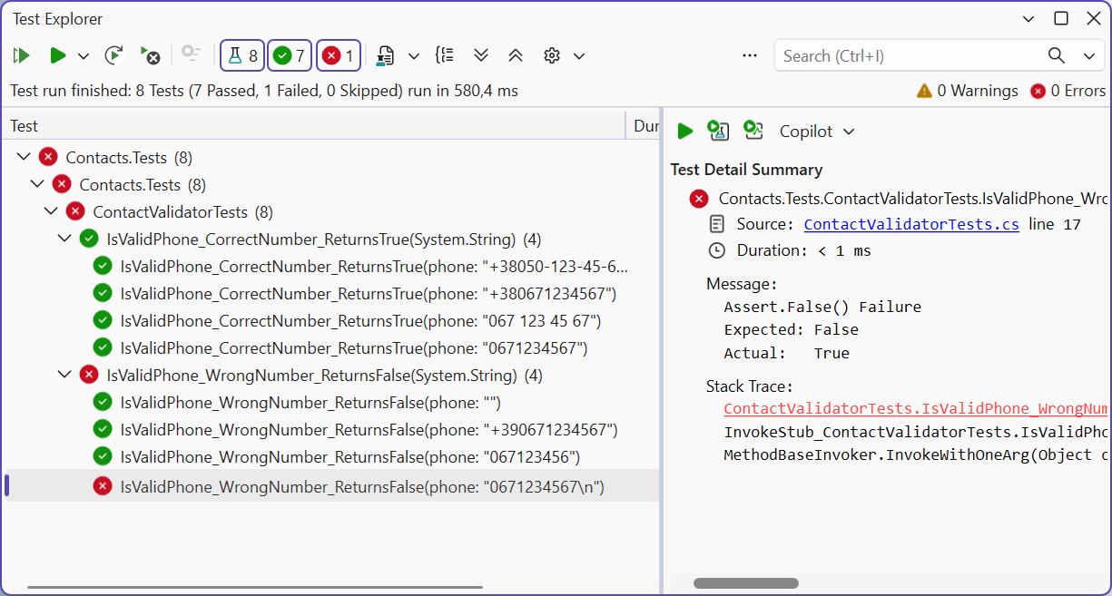1112x596 pixels.
Task: Click the green passed icon of CorrectNumber group
Action: click(x=89, y=239)
